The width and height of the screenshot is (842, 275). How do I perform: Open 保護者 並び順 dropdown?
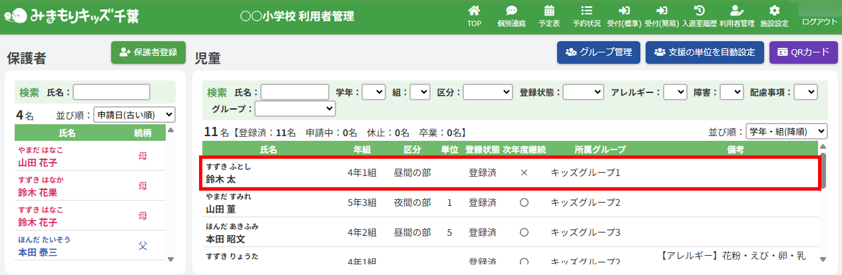click(134, 115)
